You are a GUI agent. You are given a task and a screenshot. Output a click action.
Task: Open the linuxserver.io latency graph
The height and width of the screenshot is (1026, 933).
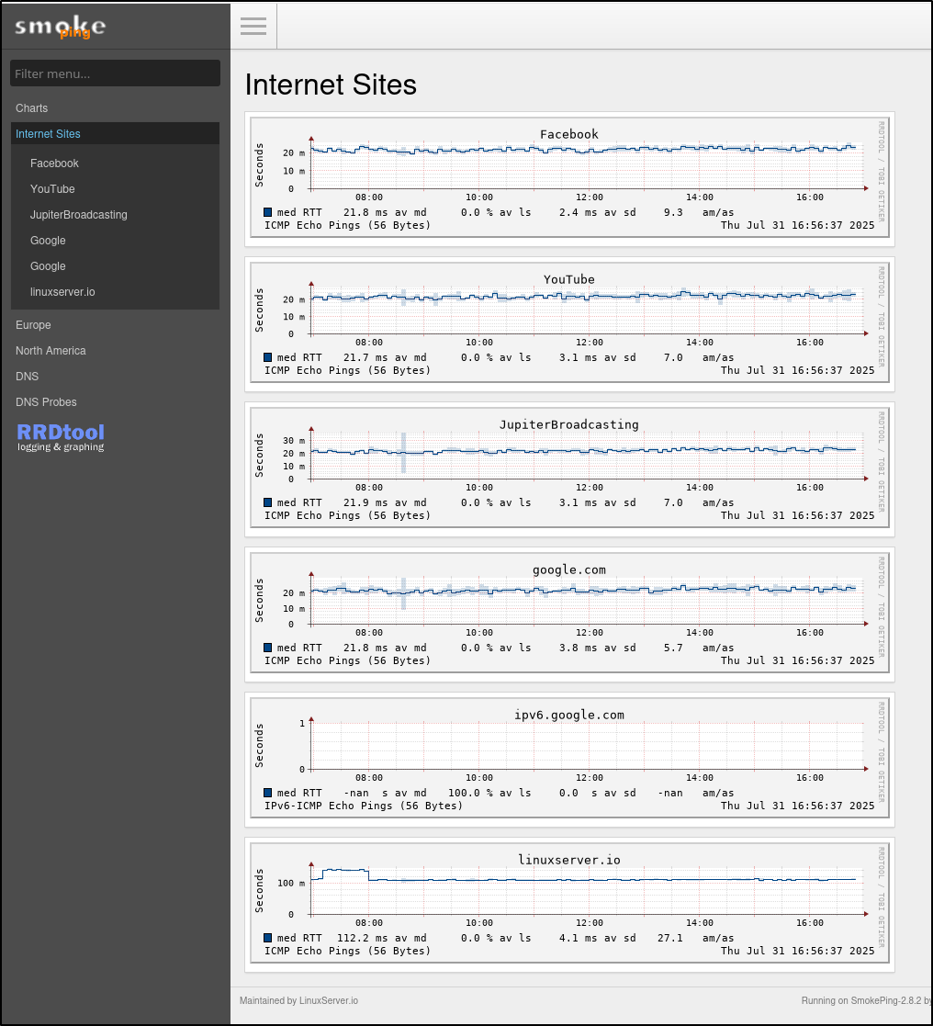tap(569, 904)
